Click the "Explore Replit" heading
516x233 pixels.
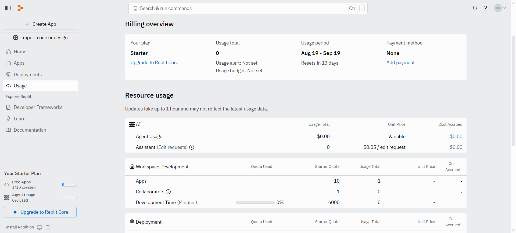click(18, 97)
